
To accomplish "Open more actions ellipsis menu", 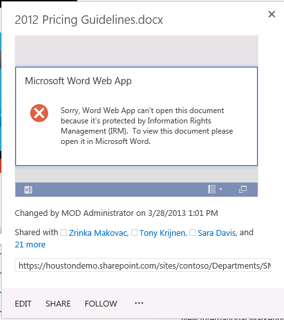I will pyautogui.click(x=139, y=303).
